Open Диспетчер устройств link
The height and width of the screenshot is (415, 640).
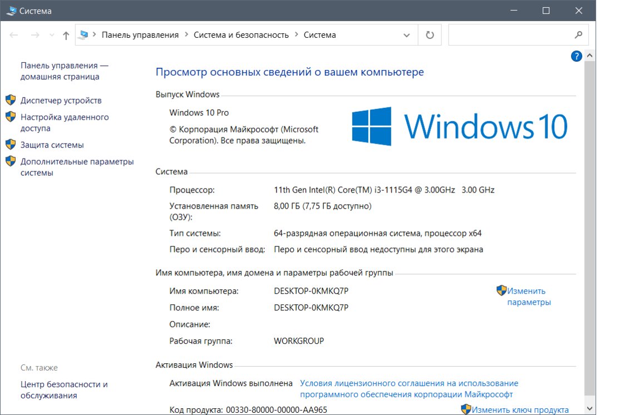(61, 101)
